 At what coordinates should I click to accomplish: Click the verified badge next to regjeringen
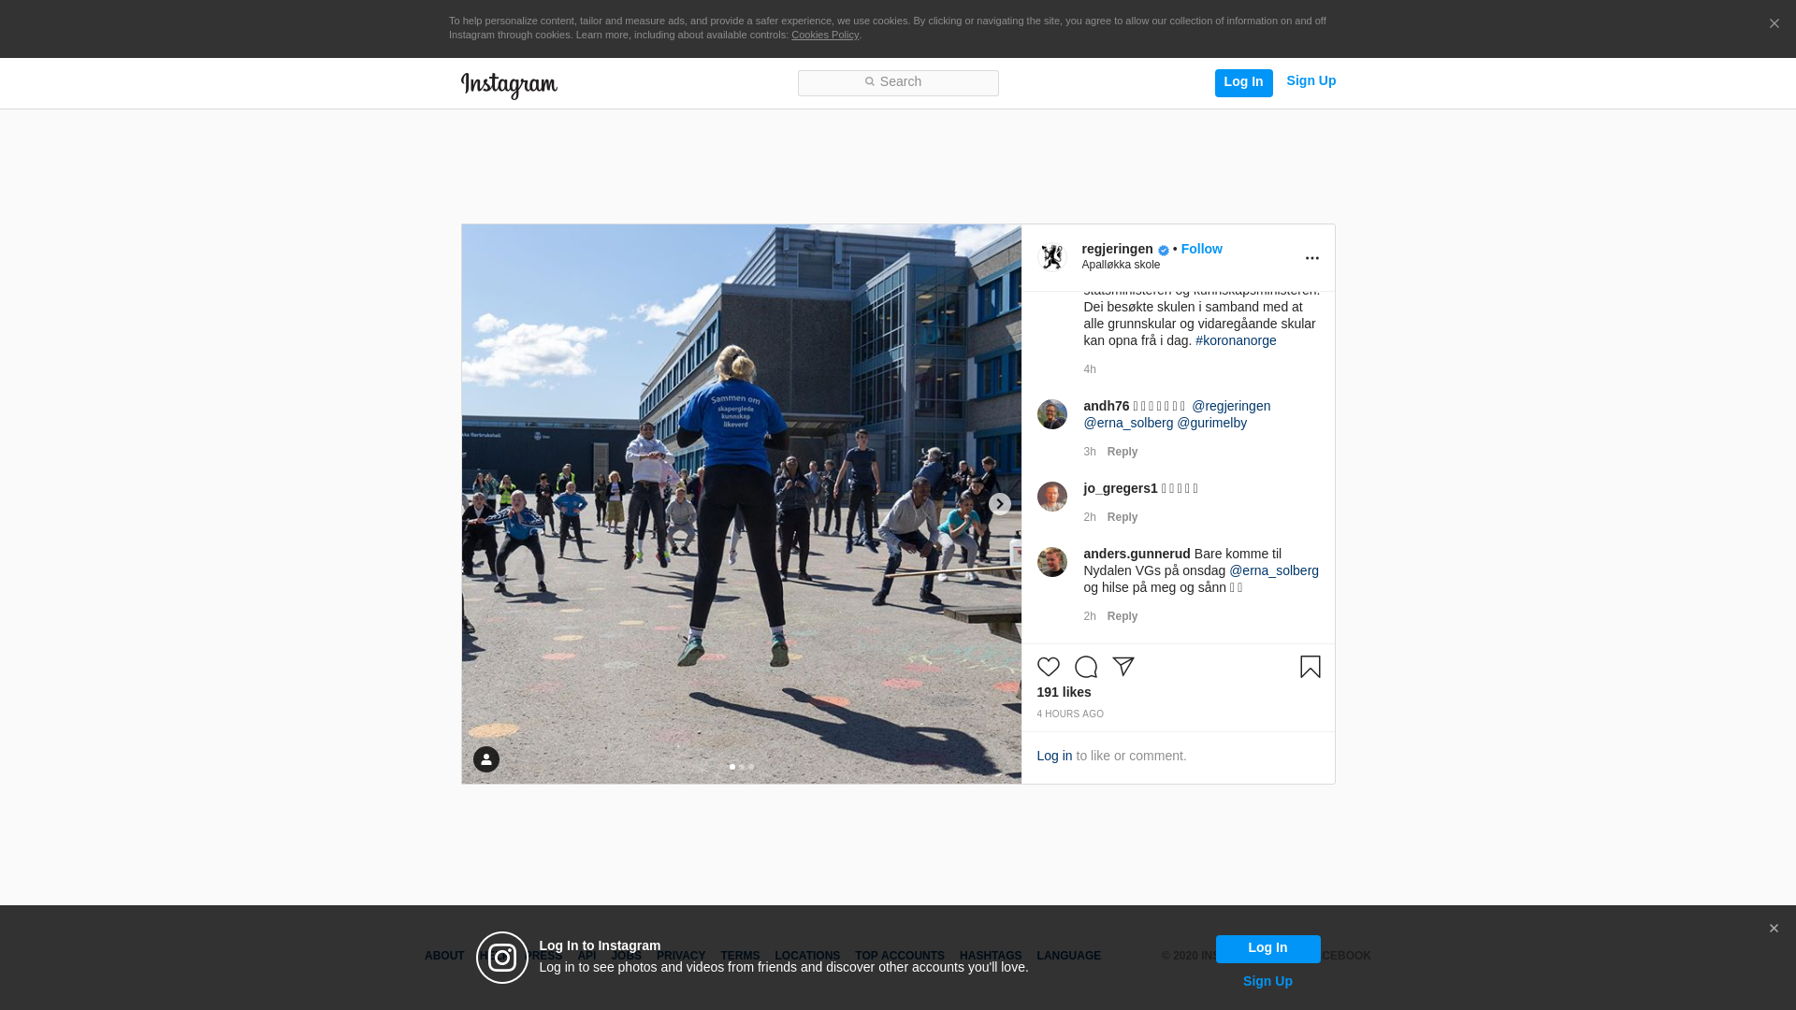coord(1164,251)
